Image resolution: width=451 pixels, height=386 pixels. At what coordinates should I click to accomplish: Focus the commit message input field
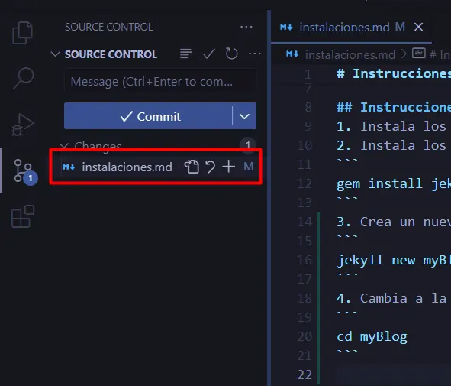coord(160,82)
